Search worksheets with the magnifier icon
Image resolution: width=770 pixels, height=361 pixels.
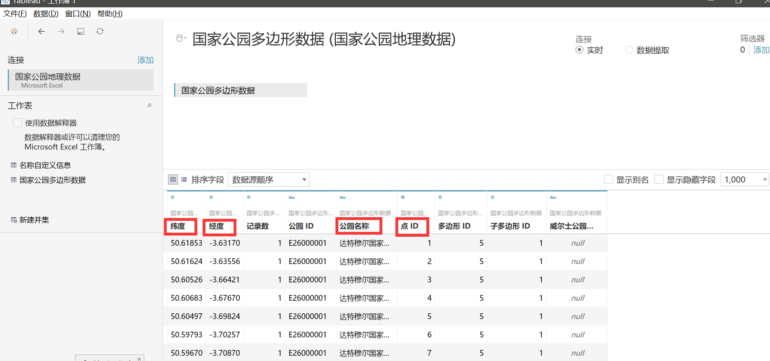150,105
